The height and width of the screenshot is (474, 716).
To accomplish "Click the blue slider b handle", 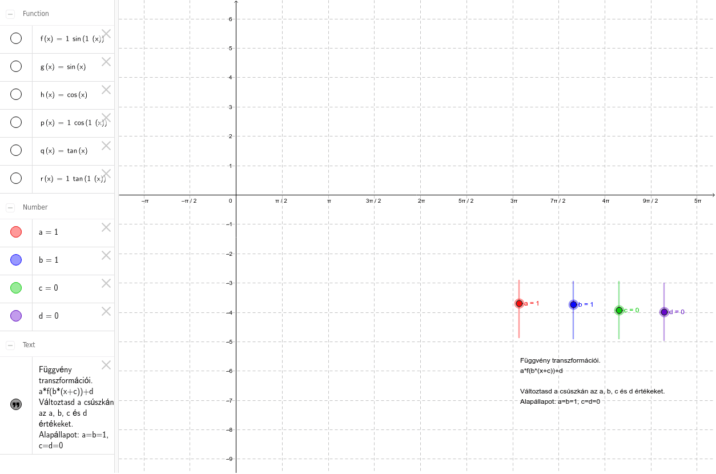I will [x=573, y=304].
